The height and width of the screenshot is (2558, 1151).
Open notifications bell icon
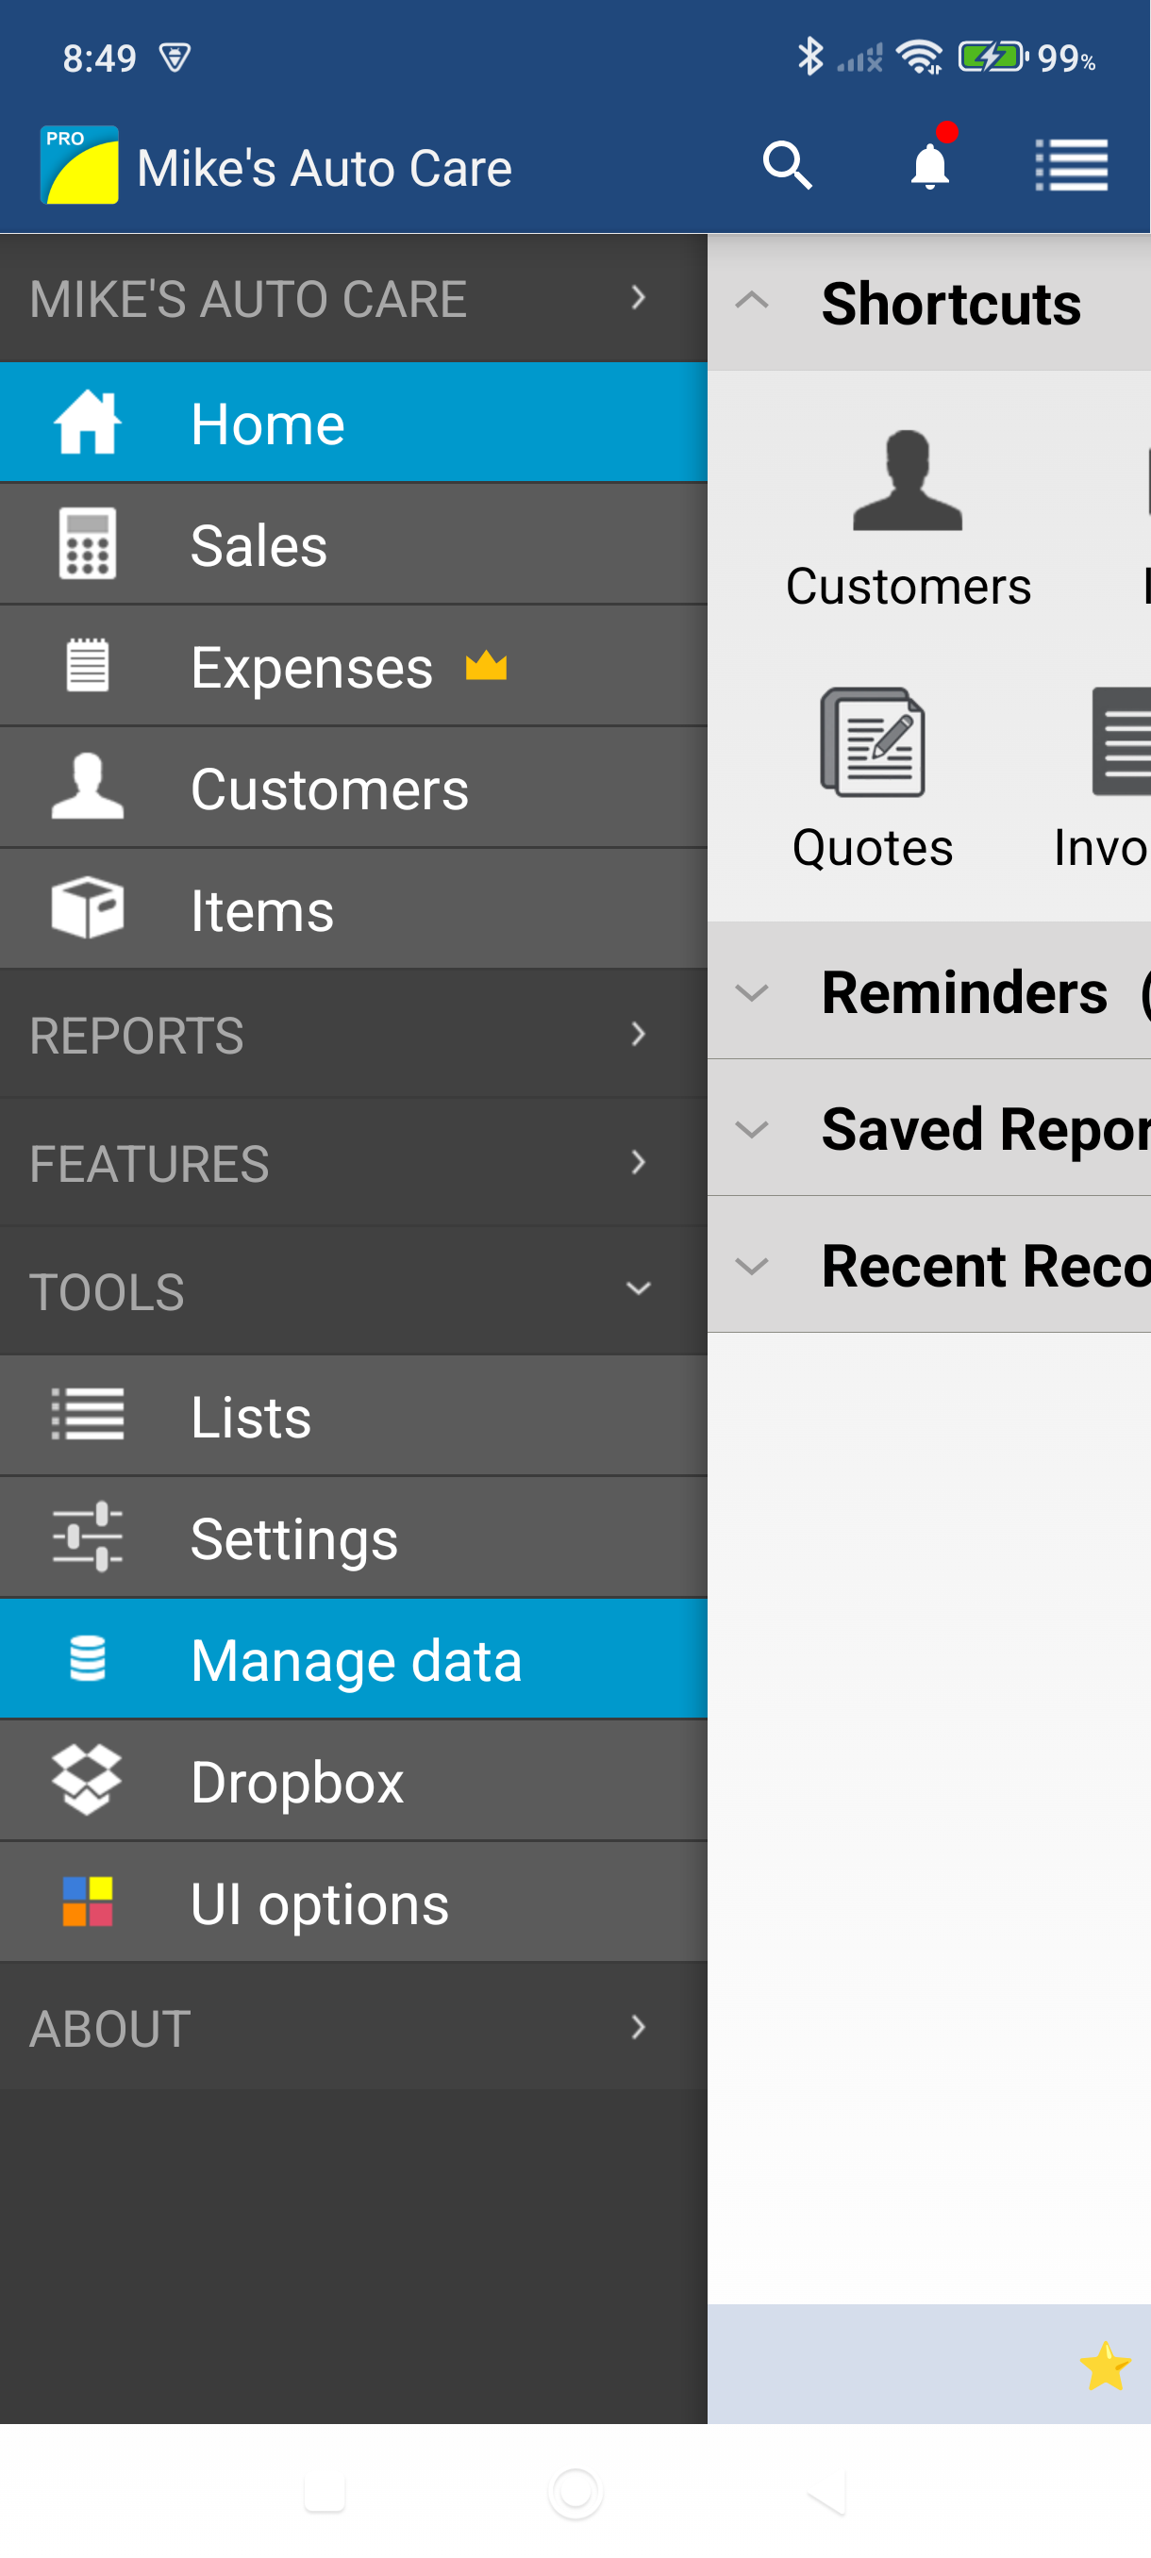click(929, 166)
